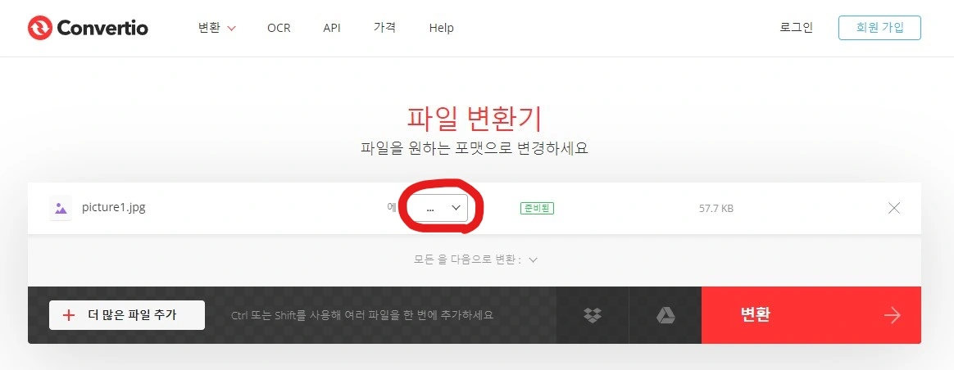Open the OCR menu item
Viewport: 954px width, 370px height.
pyautogui.click(x=279, y=28)
